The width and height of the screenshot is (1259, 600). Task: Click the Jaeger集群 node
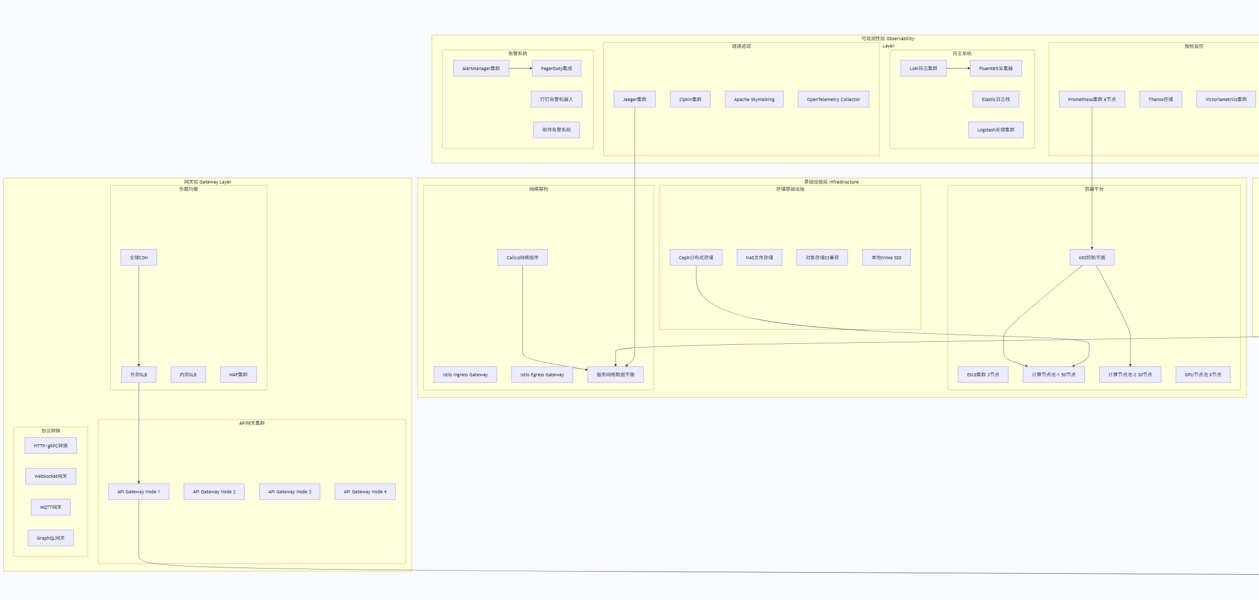(x=634, y=99)
